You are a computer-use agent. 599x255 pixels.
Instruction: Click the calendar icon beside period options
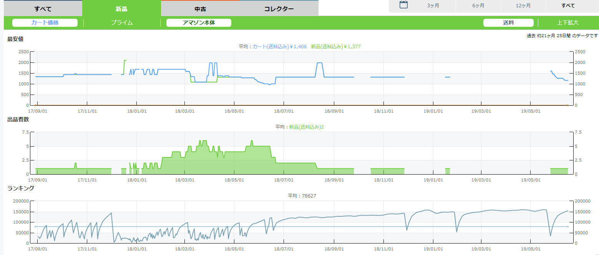coord(403,5)
